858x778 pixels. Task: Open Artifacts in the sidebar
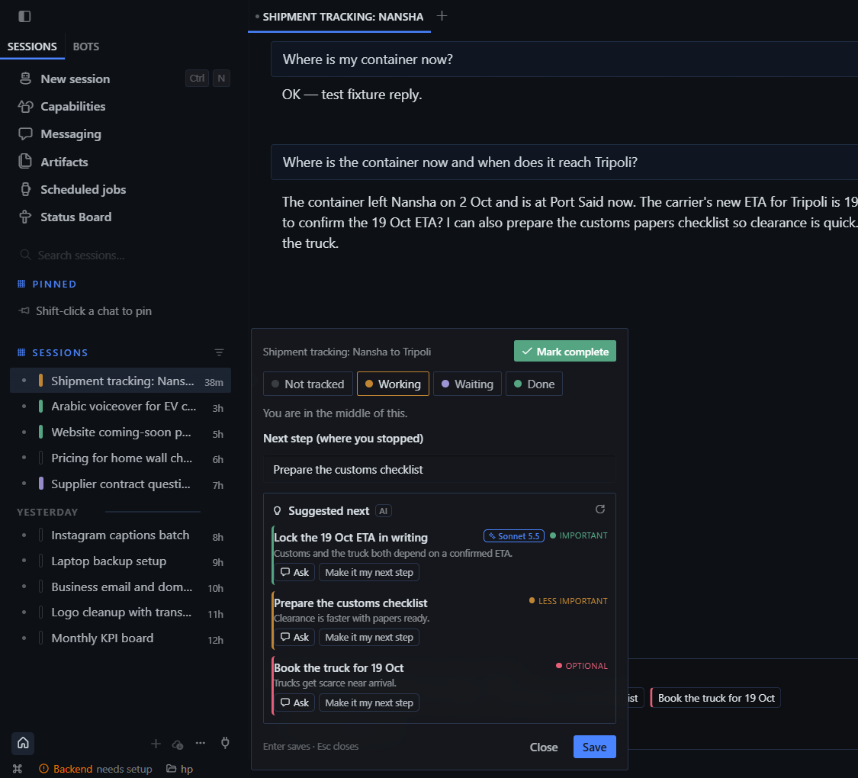point(64,162)
